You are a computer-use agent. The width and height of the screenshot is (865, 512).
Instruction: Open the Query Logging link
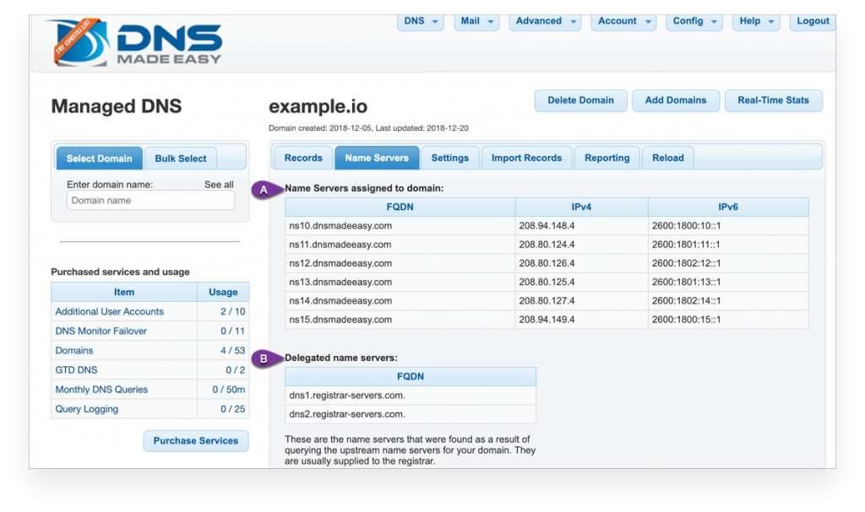pyautogui.click(x=87, y=409)
